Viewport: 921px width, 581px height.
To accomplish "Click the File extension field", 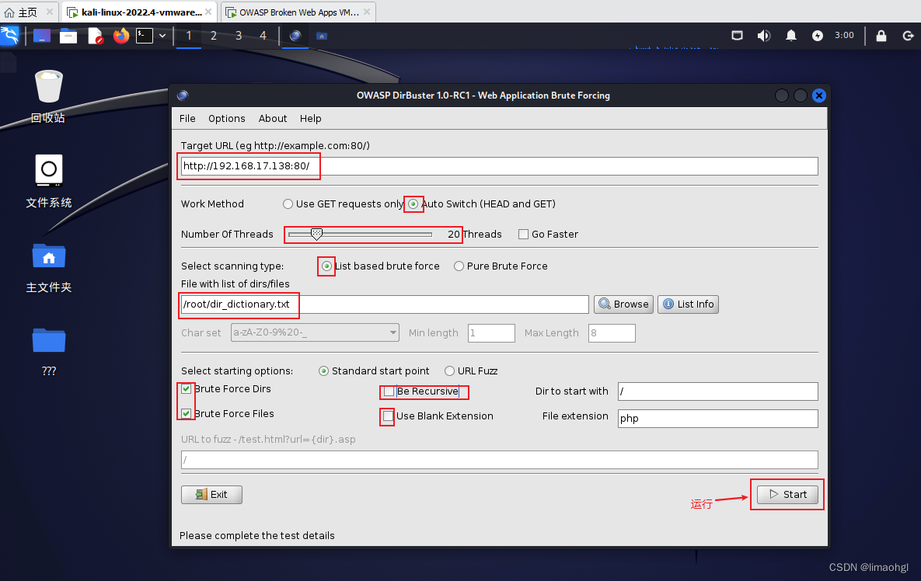I will click(718, 419).
